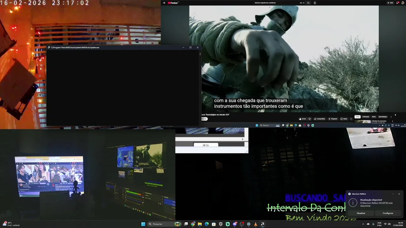This screenshot has width=406, height=228.
Task: Open the POR PTB2 language switcher
Action: point(379,224)
